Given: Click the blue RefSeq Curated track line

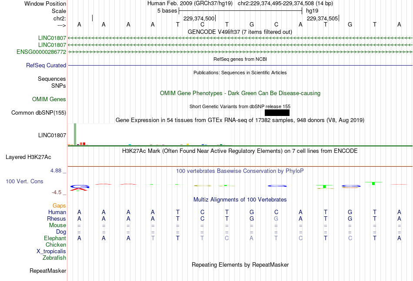Looking at the screenshot, I should tap(240, 65).
